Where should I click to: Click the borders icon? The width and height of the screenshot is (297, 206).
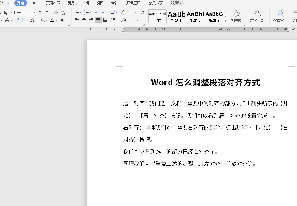click(x=133, y=20)
